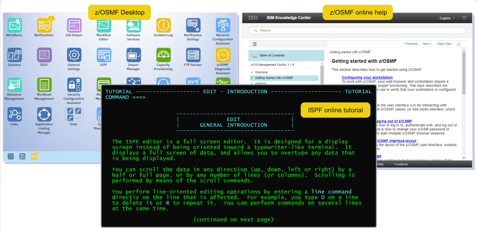Viewport: 477px width, 232px height.
Task: Launch the Network Configuration Assistant icon
Action: pyautogui.click(x=223, y=25)
